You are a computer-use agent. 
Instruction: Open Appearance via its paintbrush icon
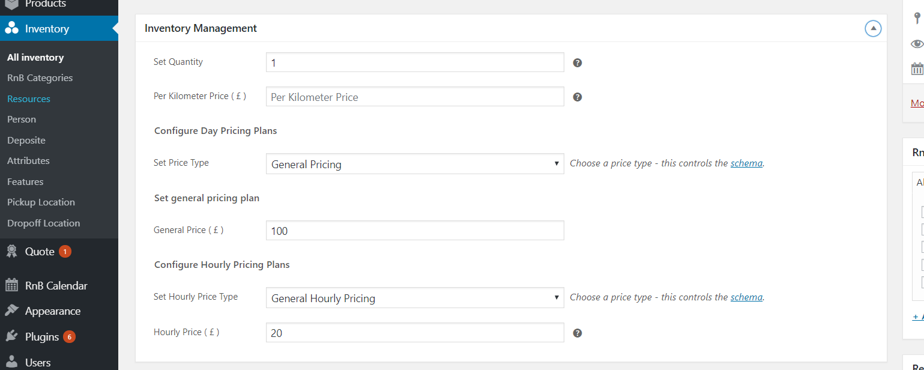12,311
